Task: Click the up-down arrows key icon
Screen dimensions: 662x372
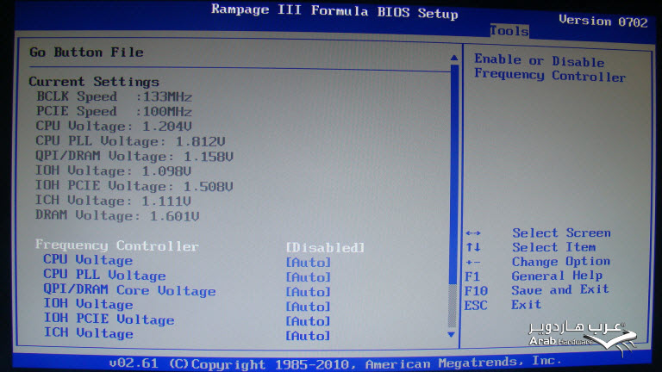Action: pyautogui.click(x=473, y=247)
